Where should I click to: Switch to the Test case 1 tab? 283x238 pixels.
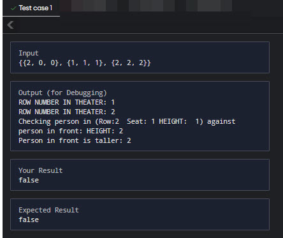[x=31, y=8]
